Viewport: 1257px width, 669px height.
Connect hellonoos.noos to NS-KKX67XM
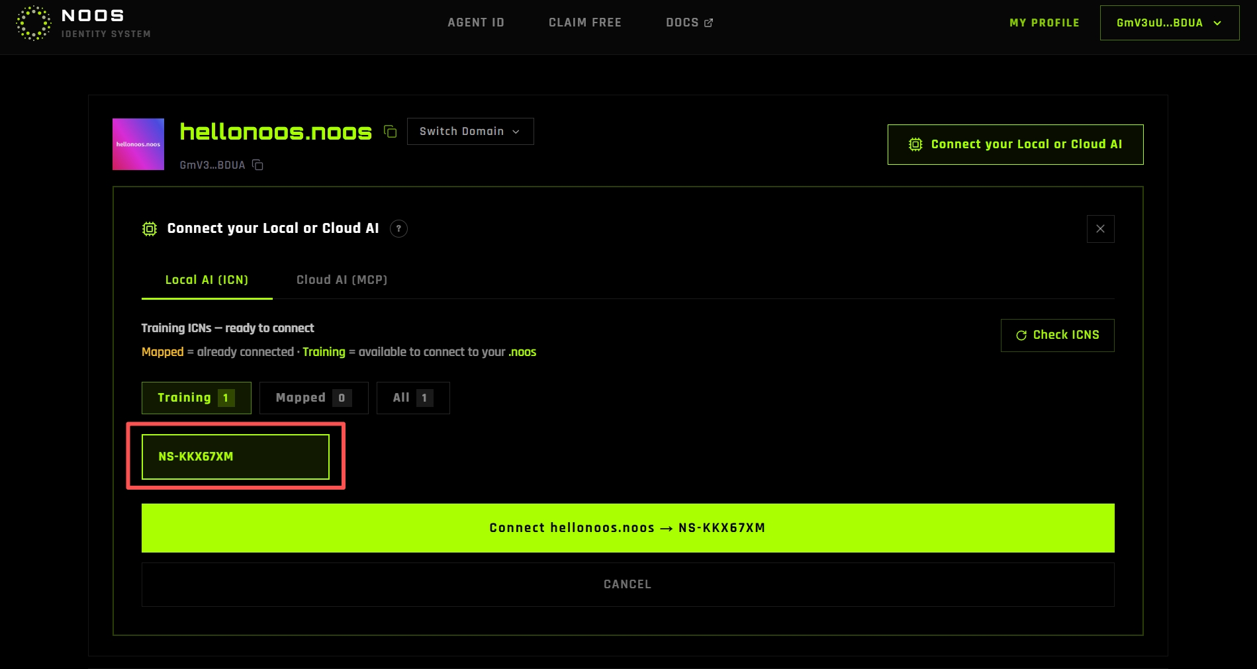tap(628, 528)
